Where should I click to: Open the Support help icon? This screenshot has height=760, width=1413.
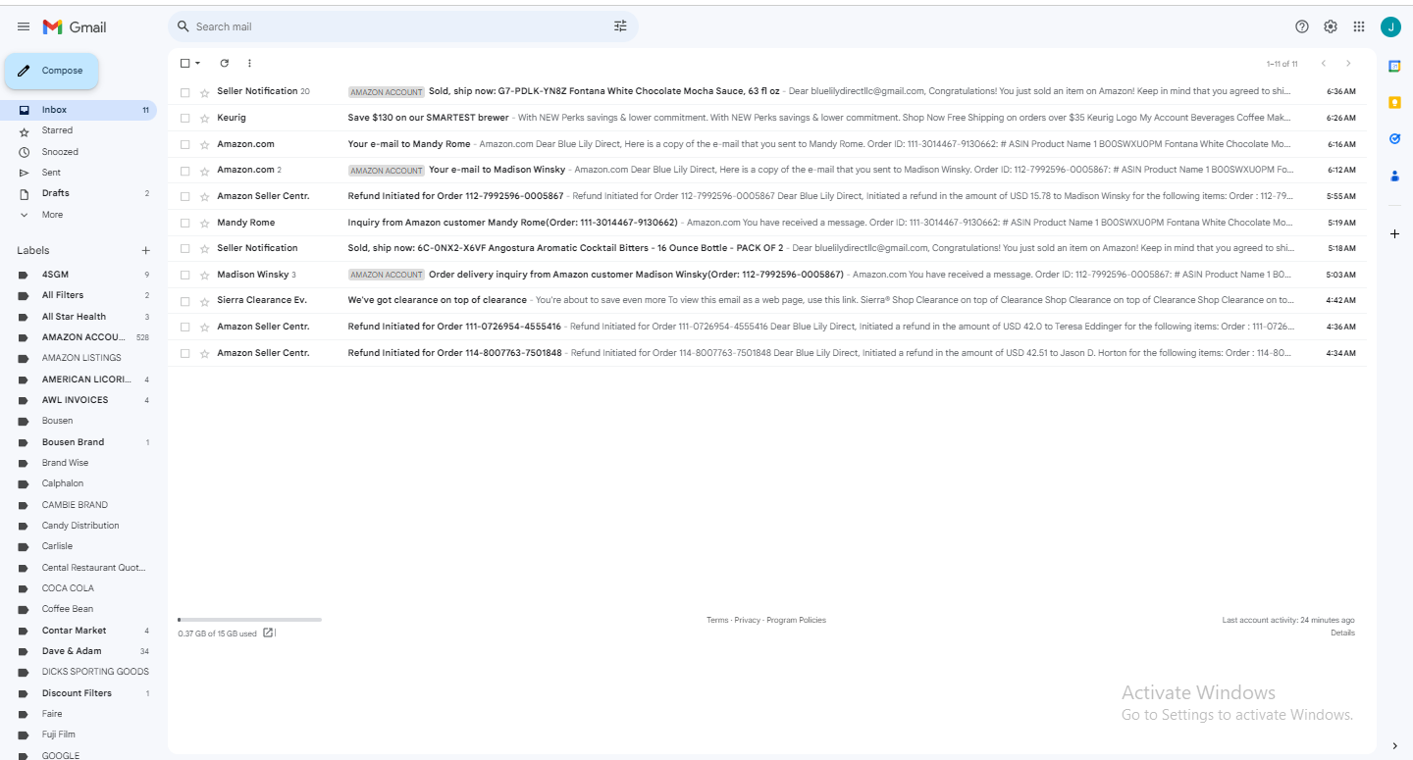[1302, 26]
